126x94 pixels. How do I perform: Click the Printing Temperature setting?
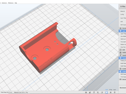(123, 61)
